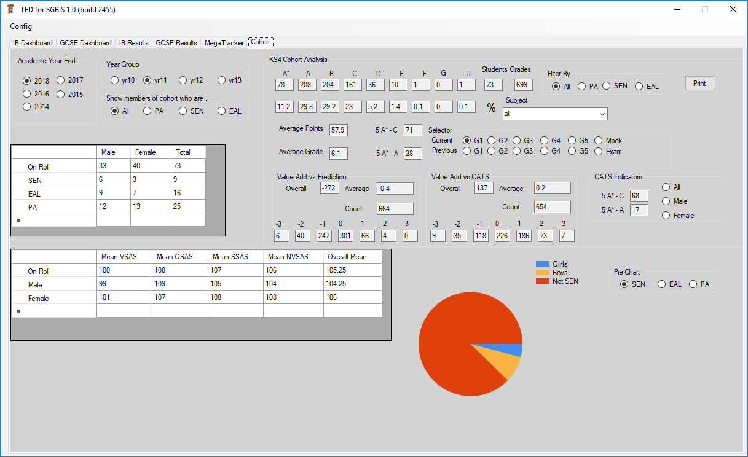This screenshot has height=457, width=748.
Task: Choose year group yr13
Action: [230, 80]
